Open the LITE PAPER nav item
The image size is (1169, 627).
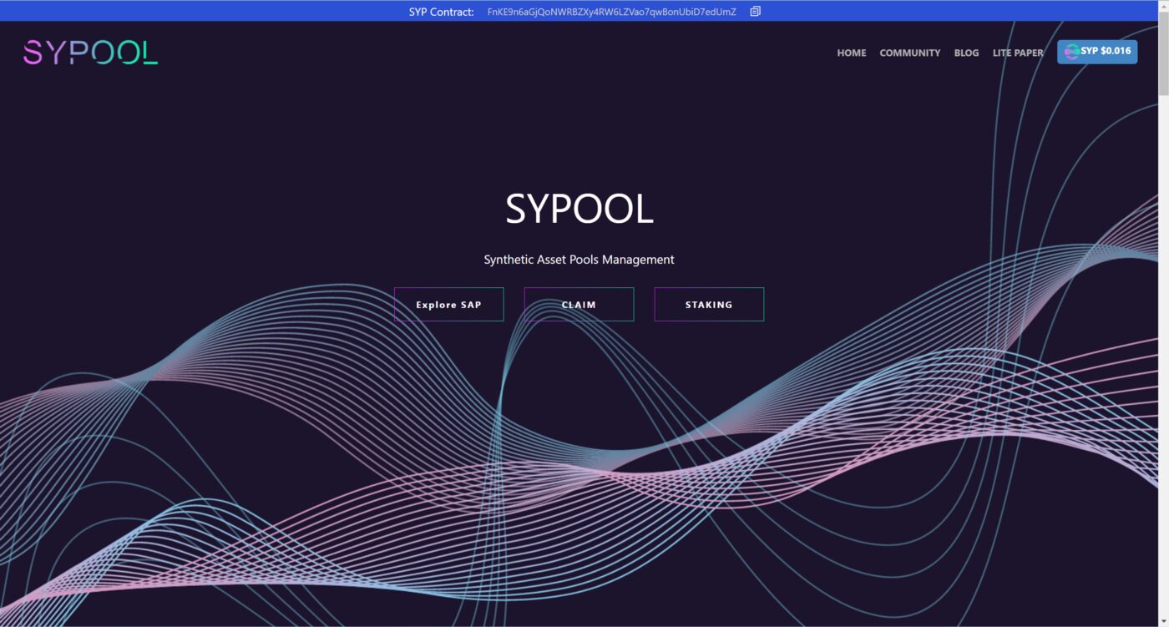tap(1018, 53)
